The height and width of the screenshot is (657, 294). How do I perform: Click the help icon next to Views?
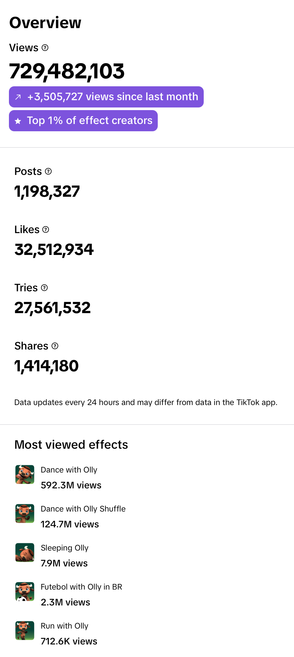(45, 48)
